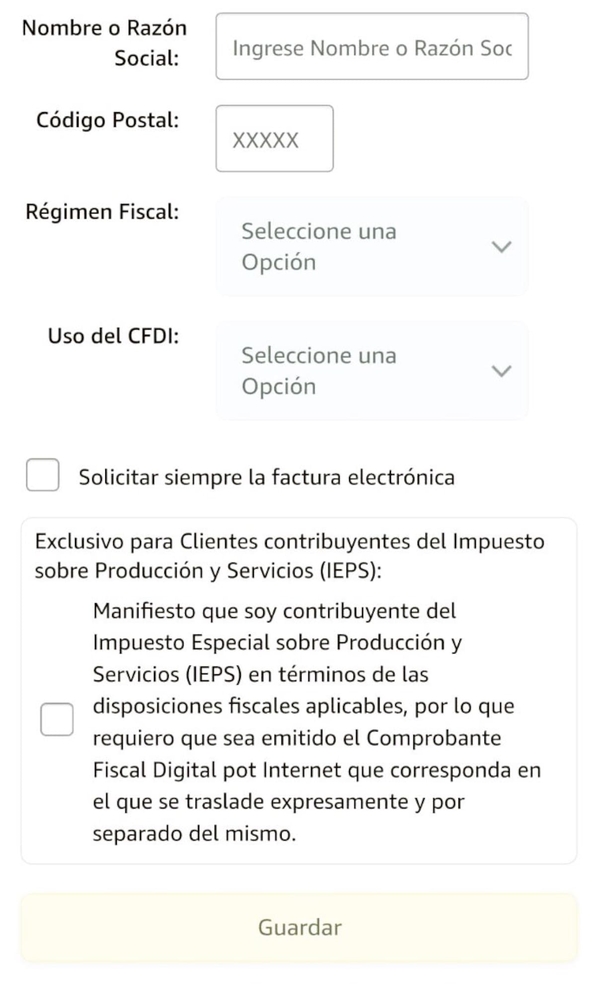This screenshot has height=990, width=596.
Task: Click the 'Exclusivo para Clientes contribuyentes' heading
Action: click(x=289, y=542)
